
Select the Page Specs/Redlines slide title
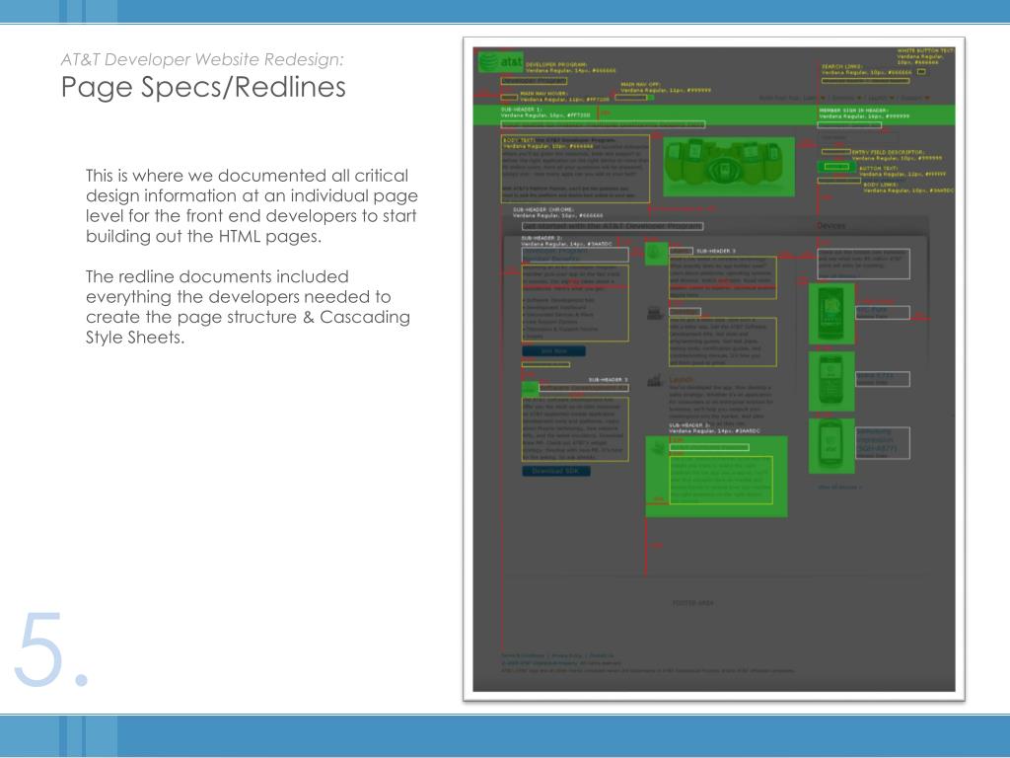point(203,87)
